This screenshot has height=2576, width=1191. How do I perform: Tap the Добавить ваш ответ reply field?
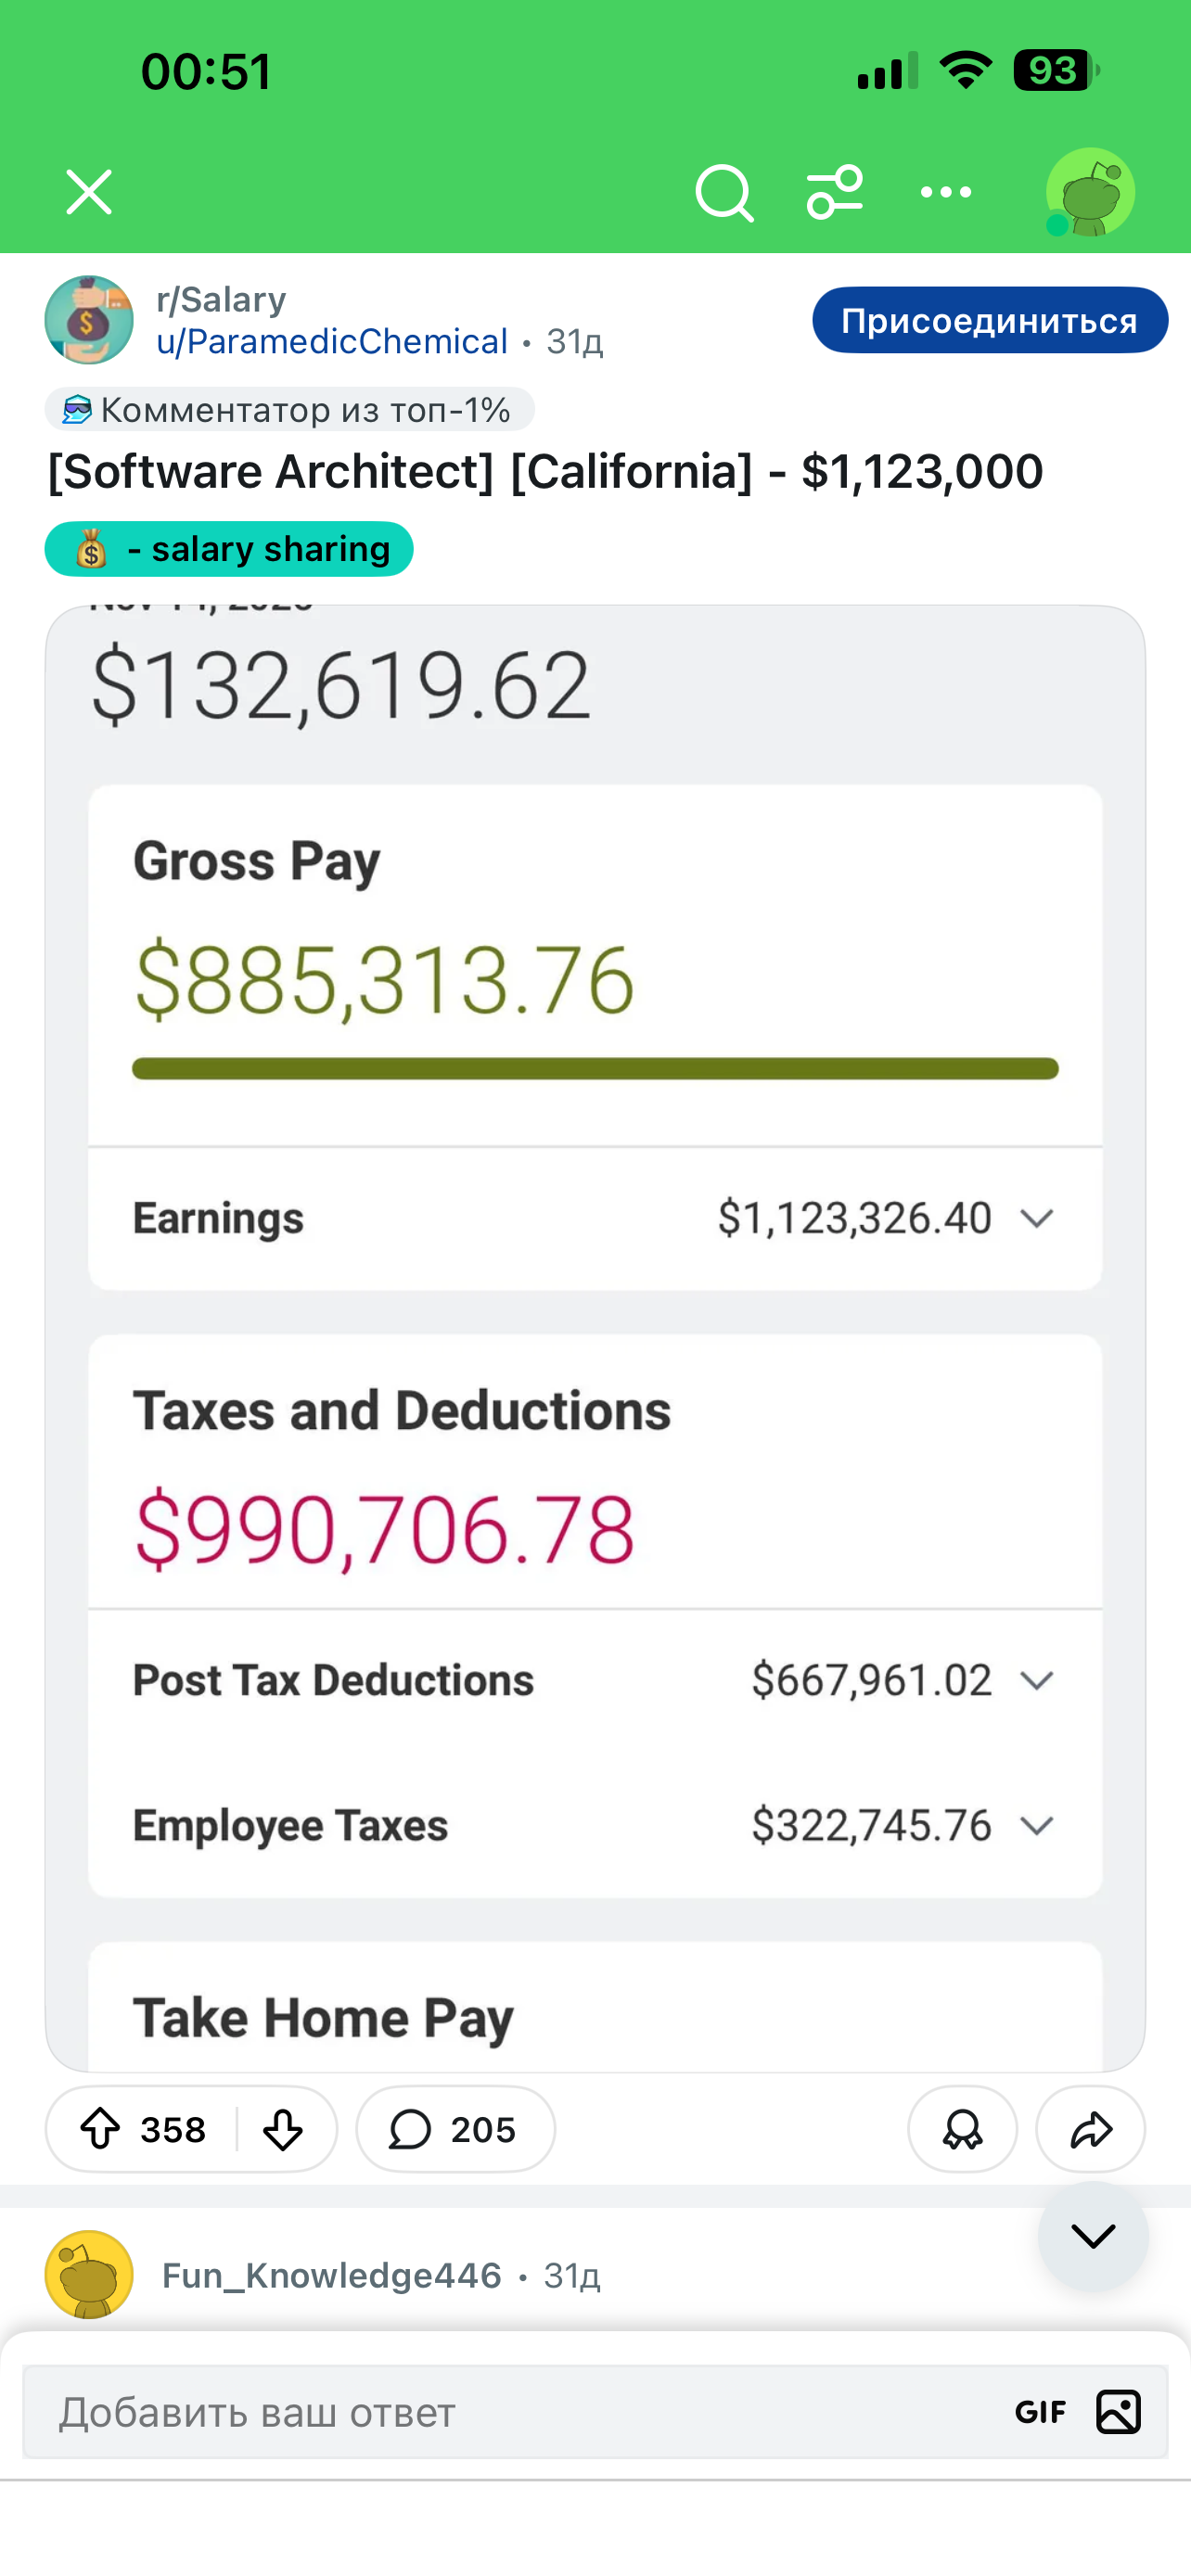tap(500, 2412)
